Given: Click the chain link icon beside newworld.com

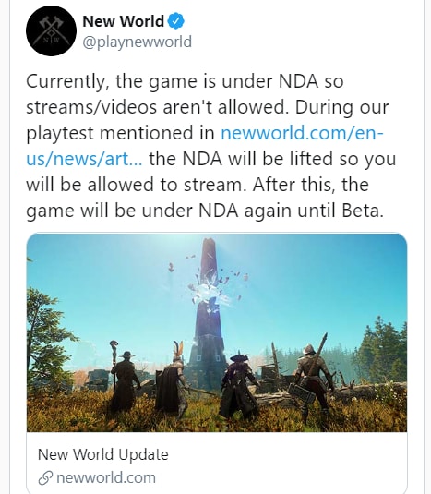Looking at the screenshot, I should pos(45,478).
